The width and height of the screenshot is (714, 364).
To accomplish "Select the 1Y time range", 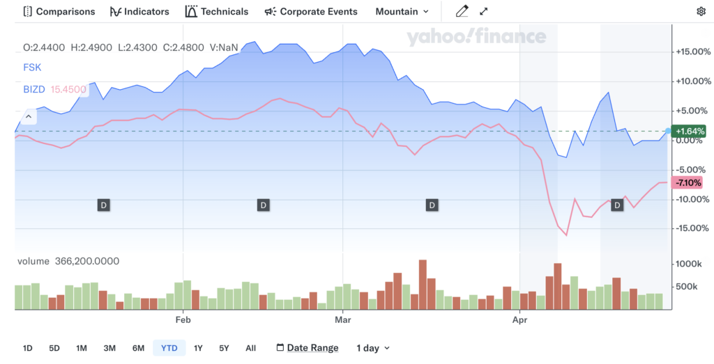I will point(198,348).
